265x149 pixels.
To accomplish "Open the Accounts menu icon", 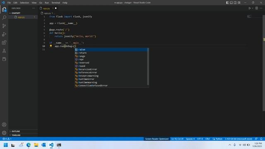I will click(4, 125).
